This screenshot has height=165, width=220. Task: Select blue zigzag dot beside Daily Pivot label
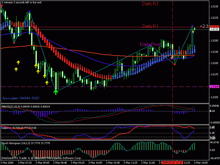151,45
